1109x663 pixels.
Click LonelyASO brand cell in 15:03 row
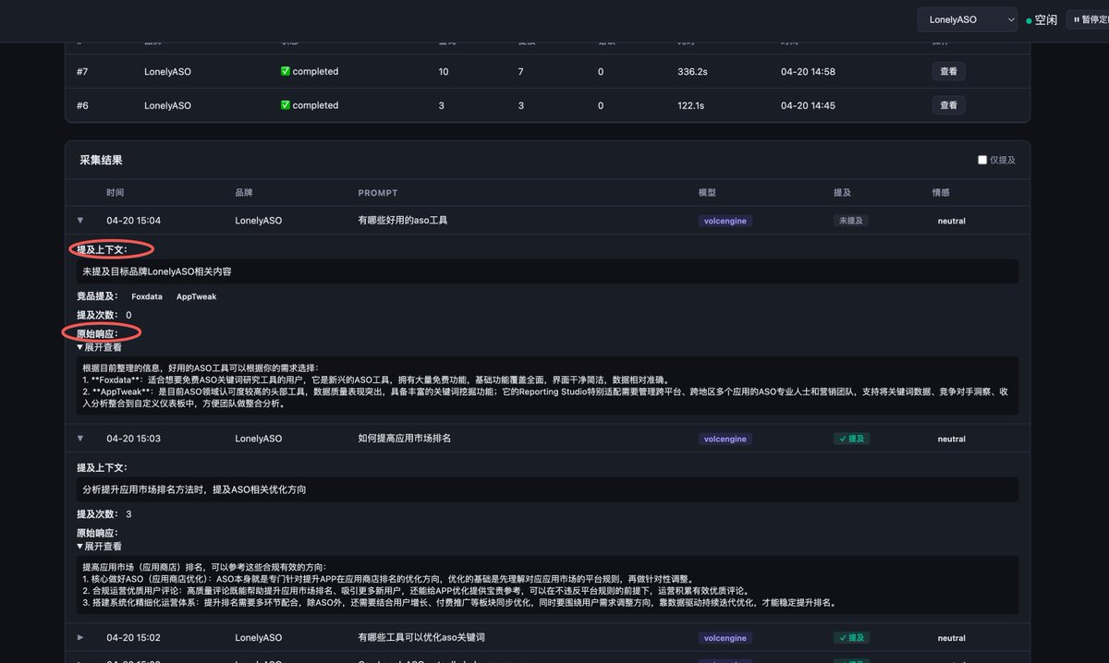point(258,439)
